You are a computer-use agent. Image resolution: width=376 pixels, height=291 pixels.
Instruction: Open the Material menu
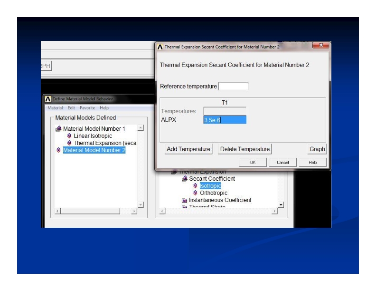[55, 108]
